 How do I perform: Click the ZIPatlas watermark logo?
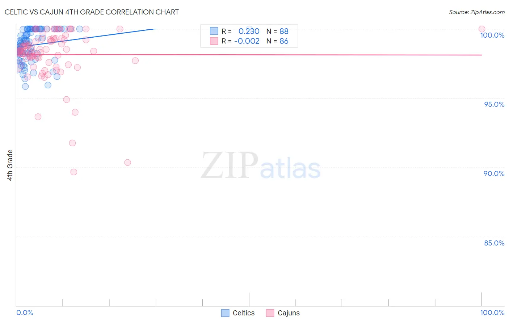(261, 165)
